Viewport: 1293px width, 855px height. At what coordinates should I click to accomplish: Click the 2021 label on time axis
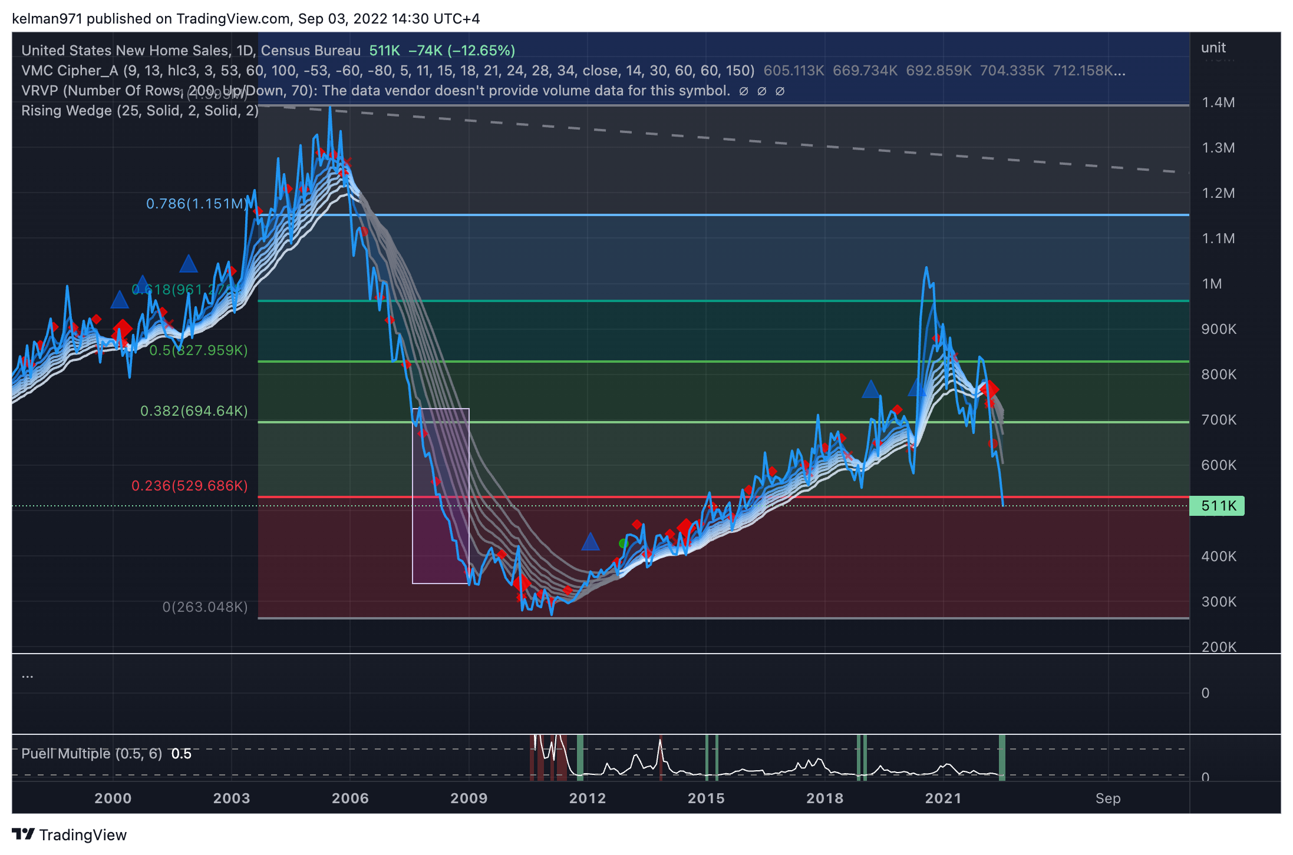943,798
